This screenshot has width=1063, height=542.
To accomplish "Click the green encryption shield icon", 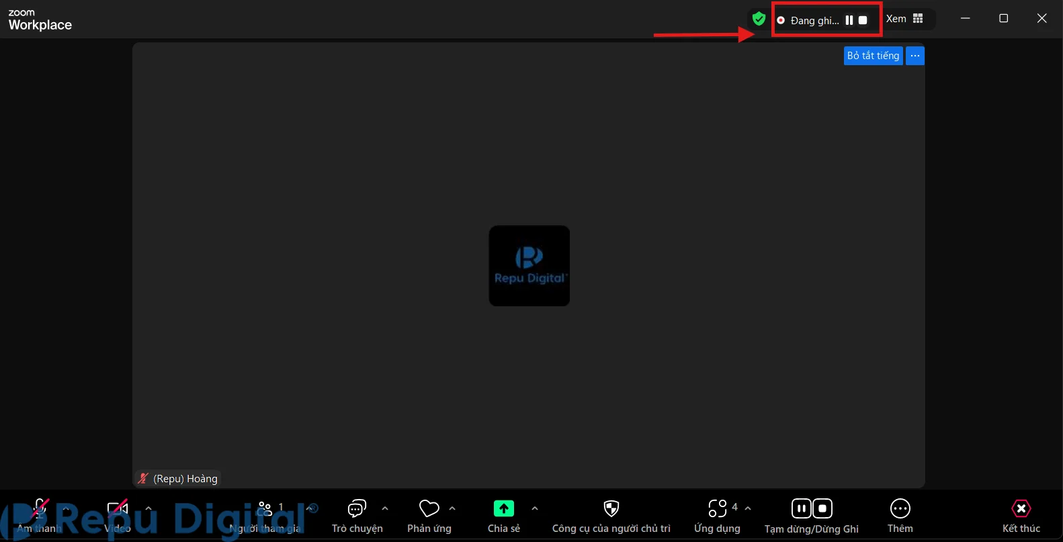I will tap(759, 19).
